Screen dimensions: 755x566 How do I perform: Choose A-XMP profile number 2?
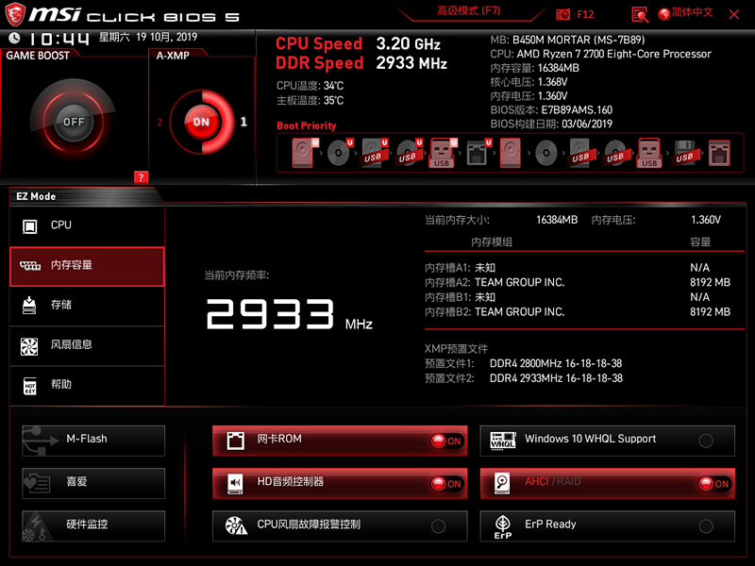(159, 122)
